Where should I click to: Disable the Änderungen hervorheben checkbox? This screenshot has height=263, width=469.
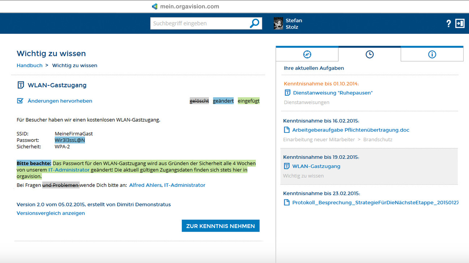[20, 101]
